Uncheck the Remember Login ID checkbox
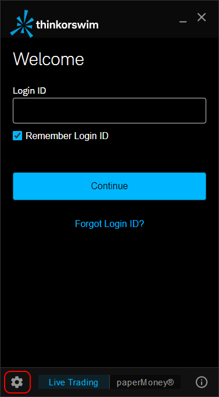The image size is (219, 397). [x=17, y=136]
